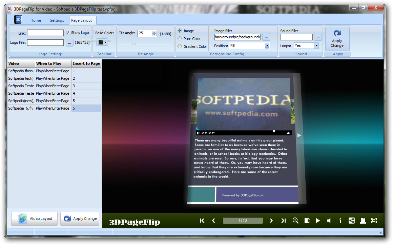Enter fullscreen mode in viewer
The width and height of the screenshot is (393, 245).
374,221
